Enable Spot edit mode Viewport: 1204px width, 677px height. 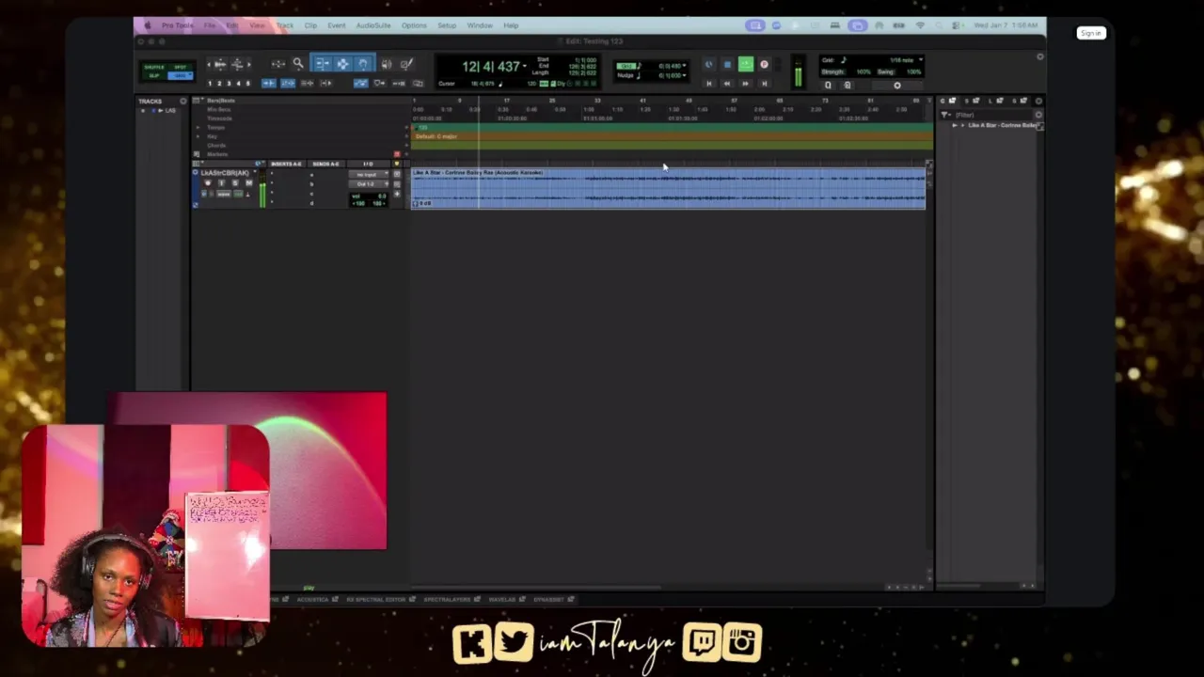181,67
